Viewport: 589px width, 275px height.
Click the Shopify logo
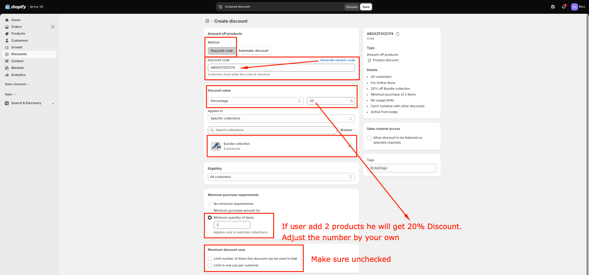[x=16, y=7]
